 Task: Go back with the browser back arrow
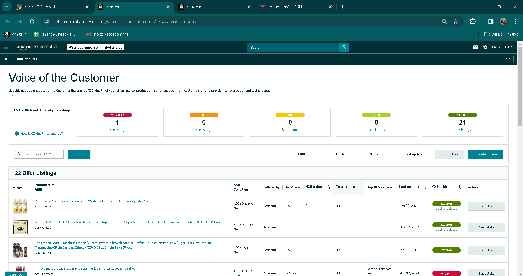coord(8,21)
